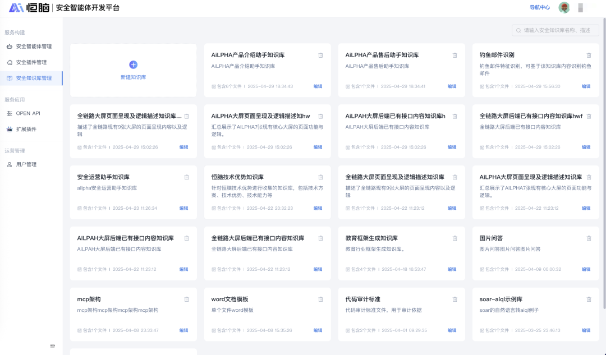Screen dimensions: 606x355
Task: Click trash icon on 恒脑技术优势知识库 card
Action: [x=320, y=177]
